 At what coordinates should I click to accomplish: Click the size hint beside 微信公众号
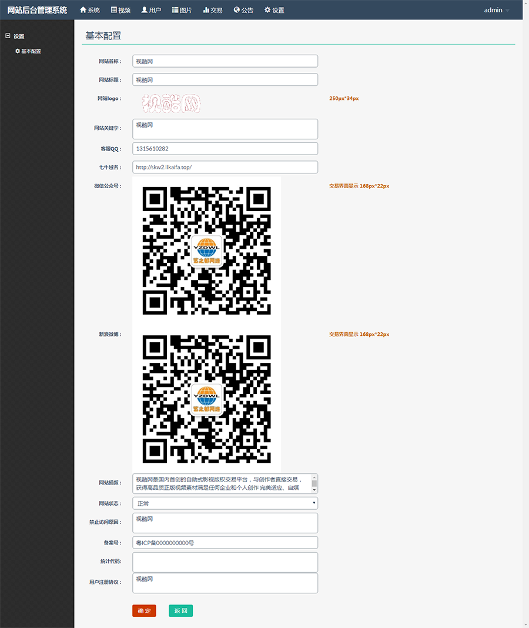[359, 186]
